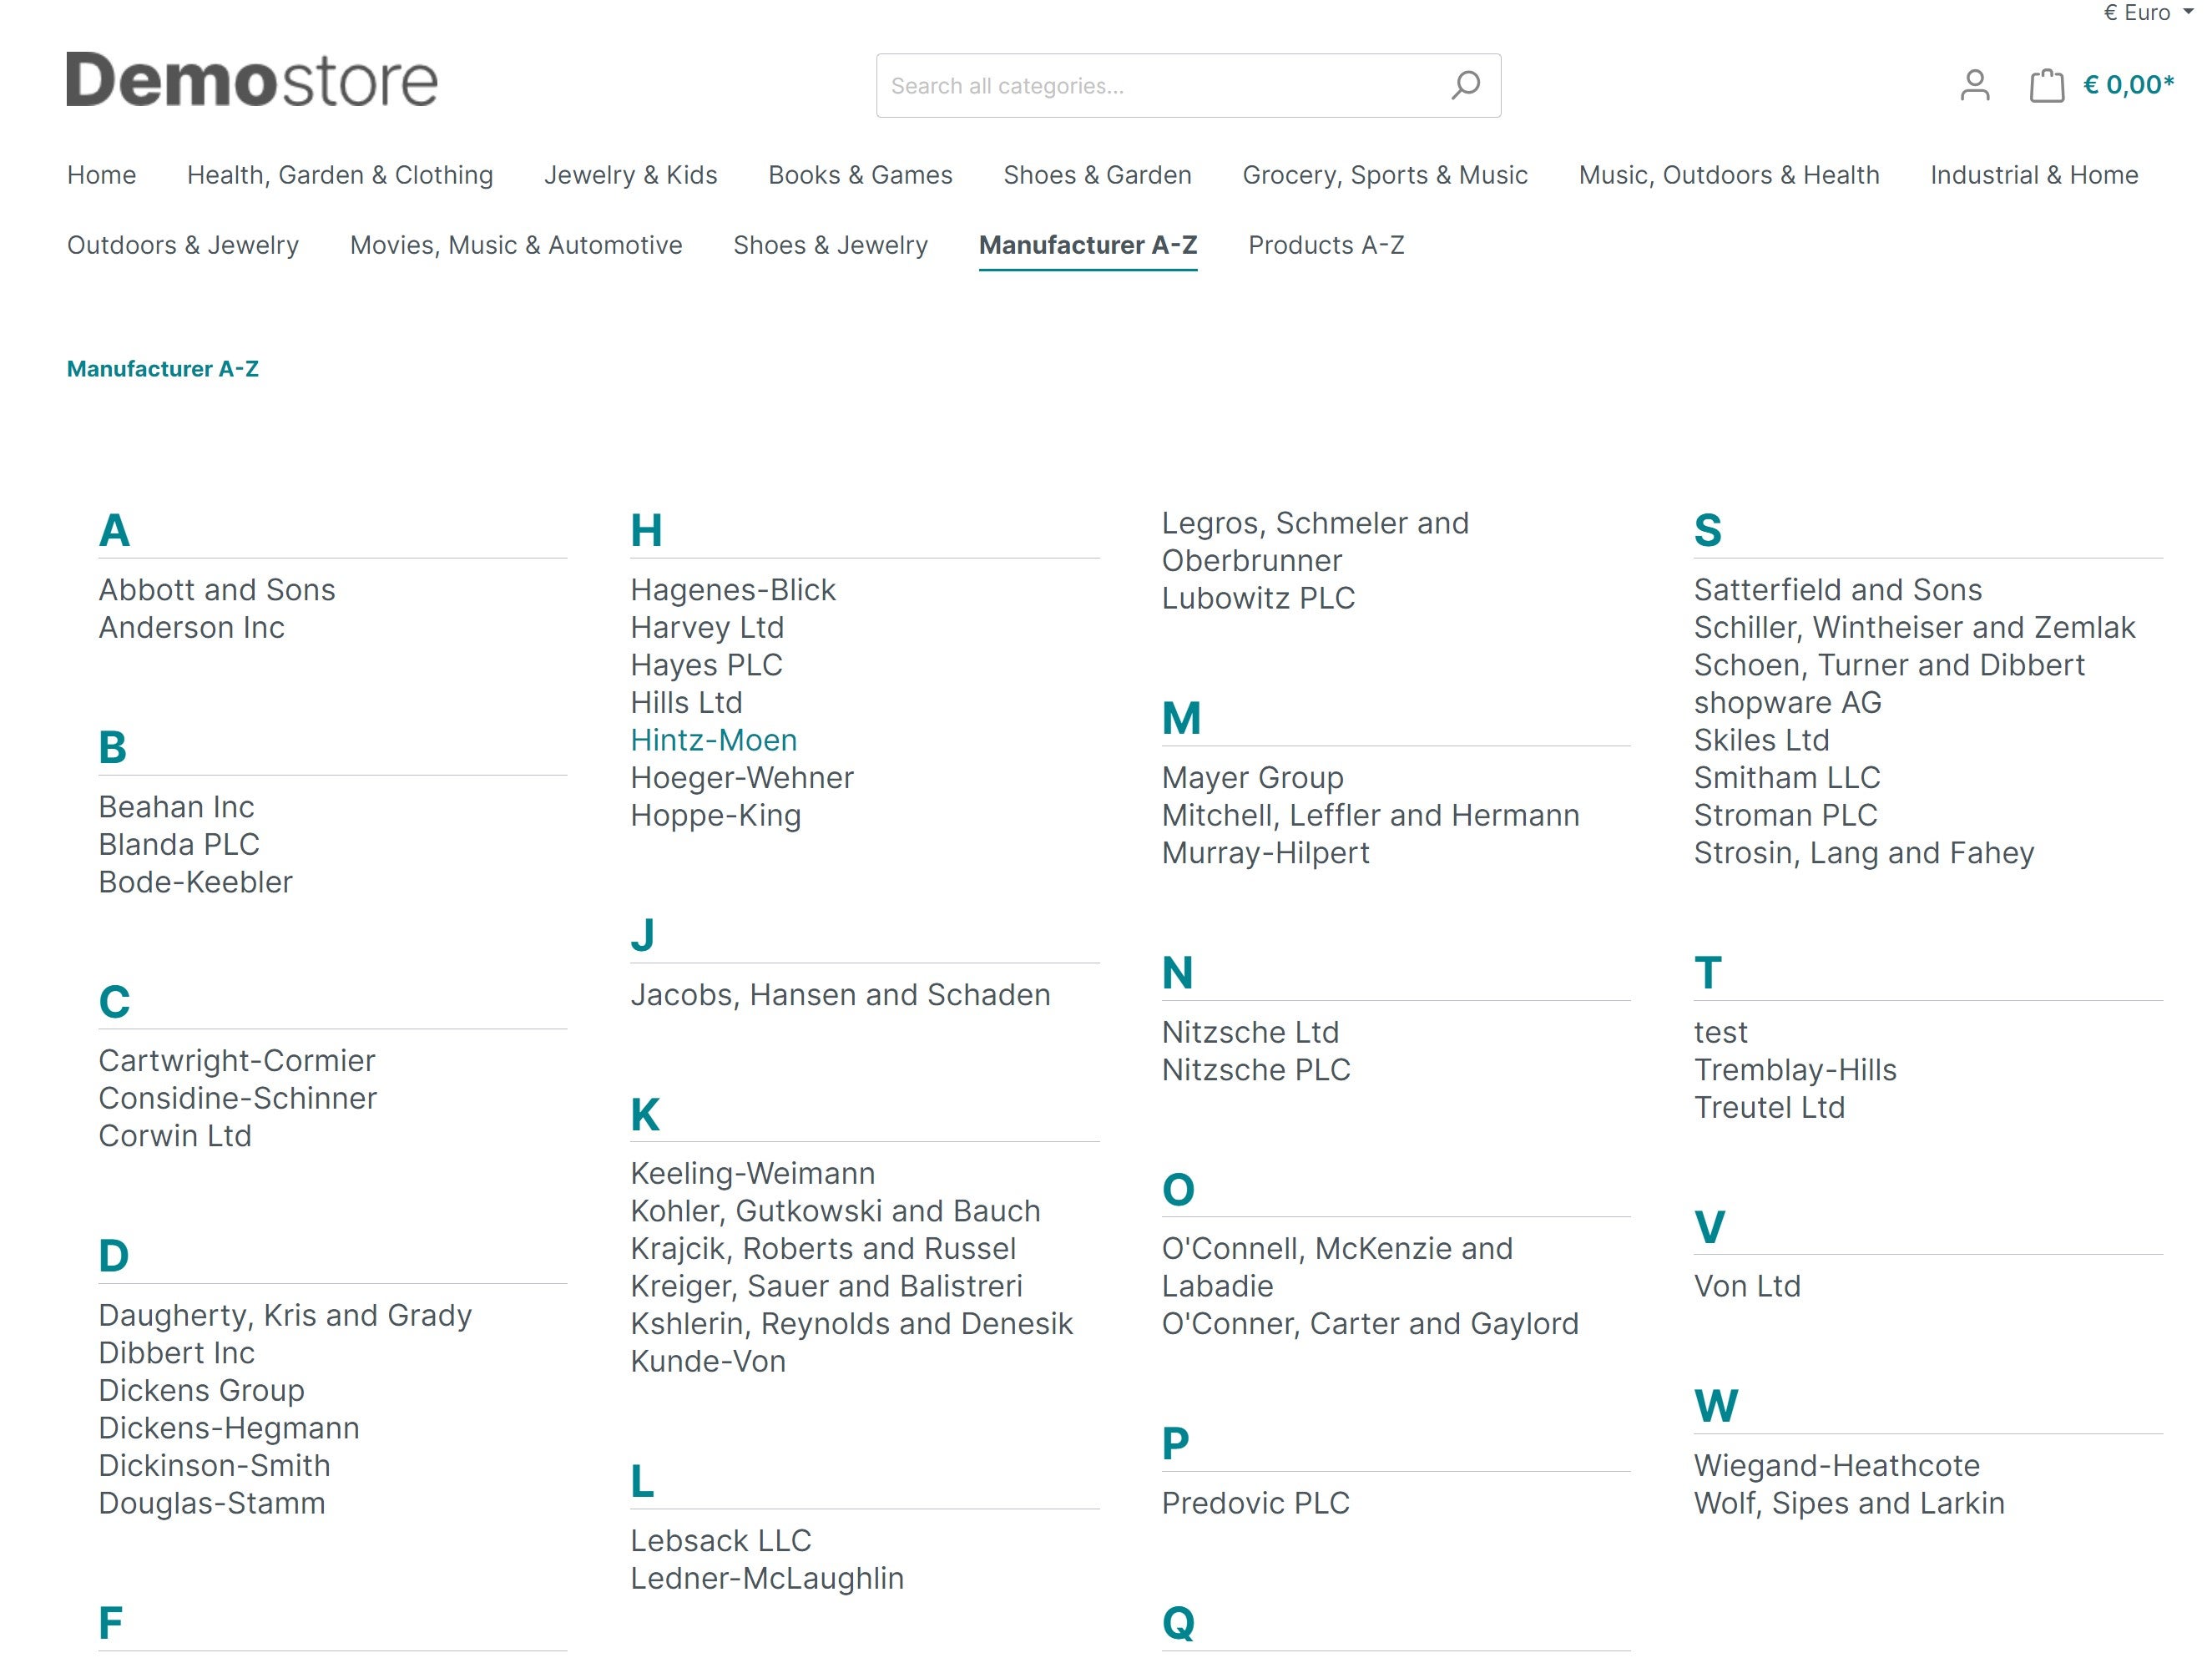
Task: Open manufacturer Dickens-Hegmann
Action: [229, 1428]
